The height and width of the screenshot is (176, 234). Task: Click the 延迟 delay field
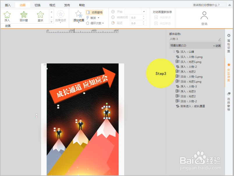click(136, 23)
